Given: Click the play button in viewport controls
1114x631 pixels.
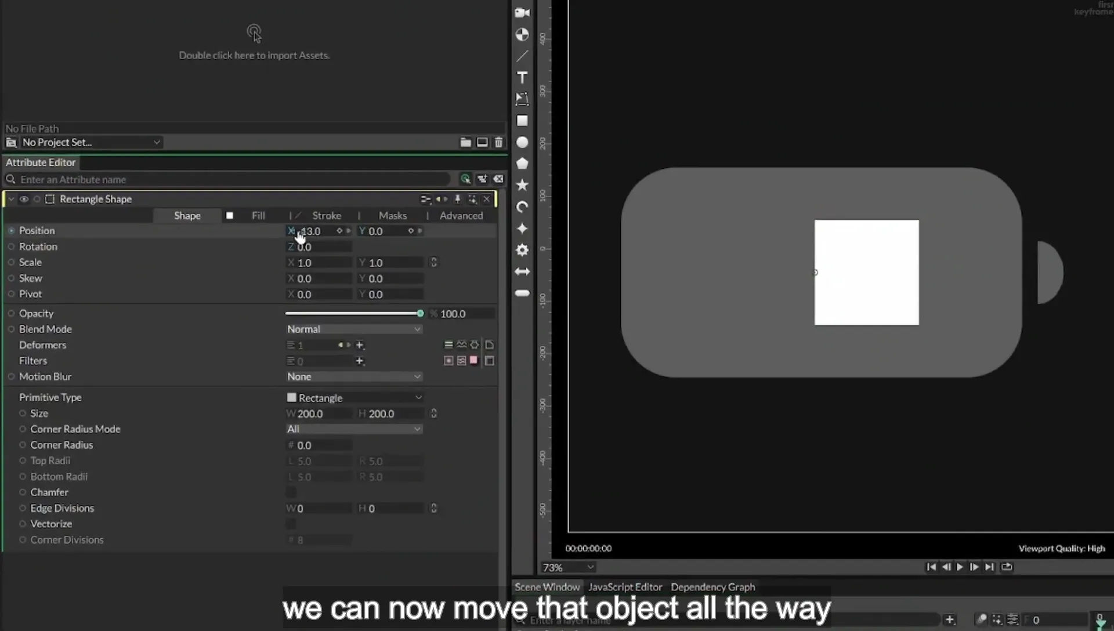Looking at the screenshot, I should click(x=960, y=567).
